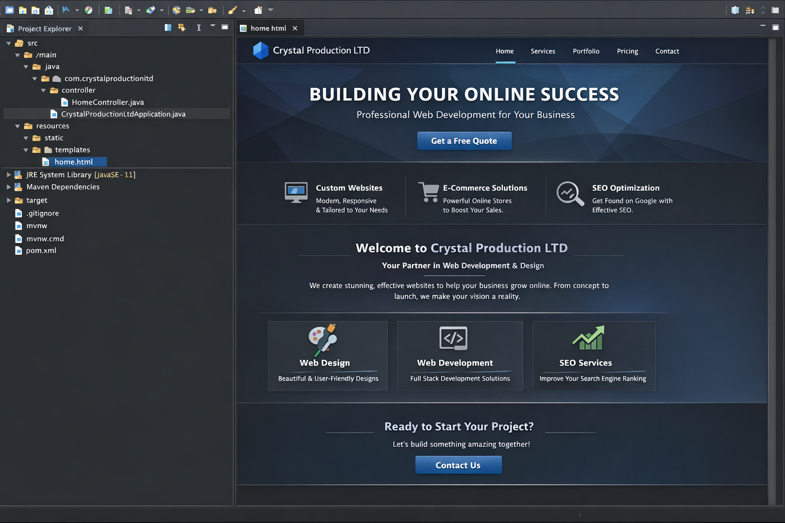Click the I-beam icon in Project Explorer toolbar
The image size is (785, 523).
pos(199,28)
